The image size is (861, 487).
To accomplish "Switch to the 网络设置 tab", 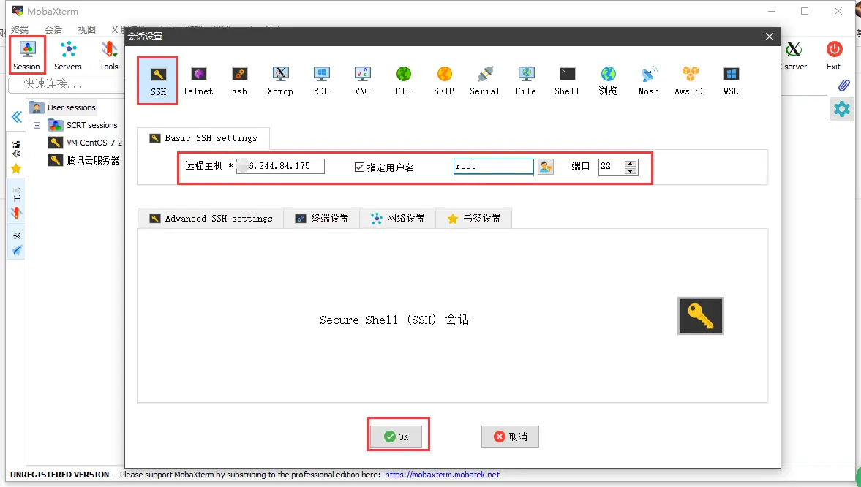I will 397,218.
